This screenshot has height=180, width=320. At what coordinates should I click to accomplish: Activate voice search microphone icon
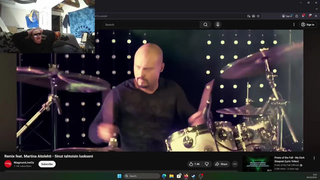click(x=218, y=24)
